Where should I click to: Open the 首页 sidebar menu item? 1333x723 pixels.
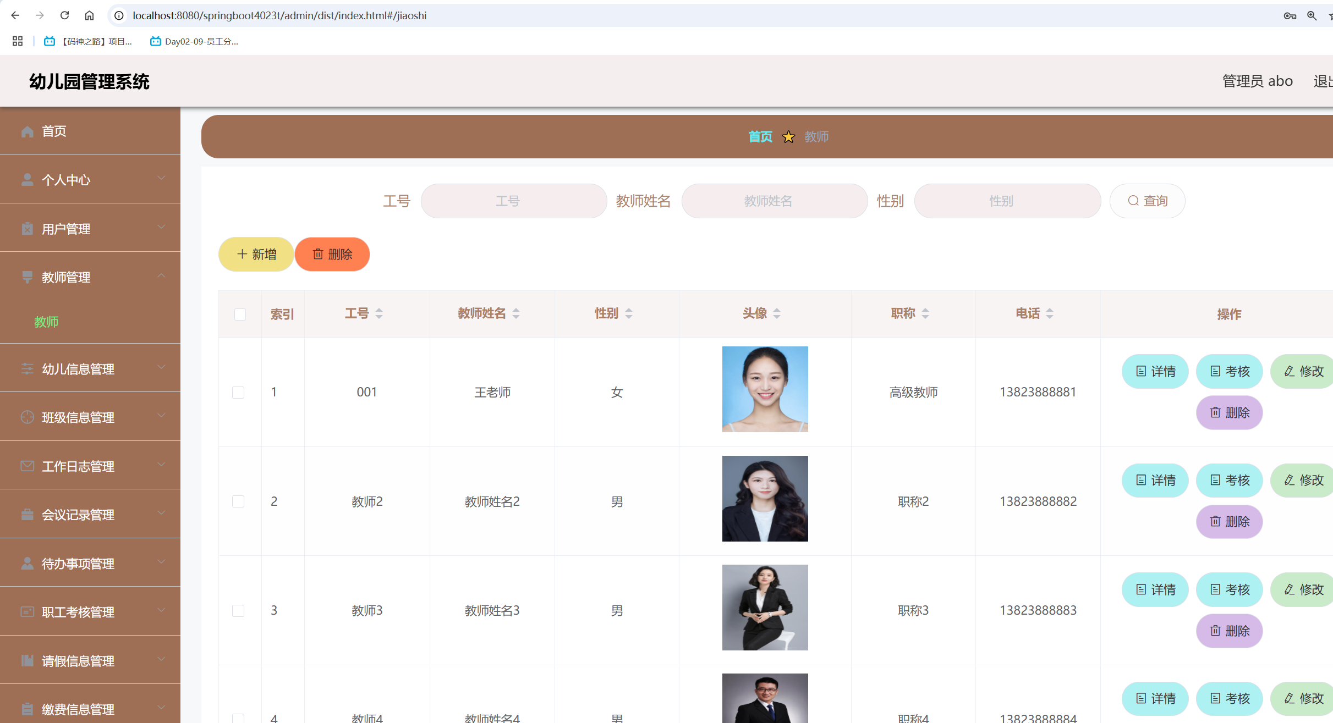90,131
